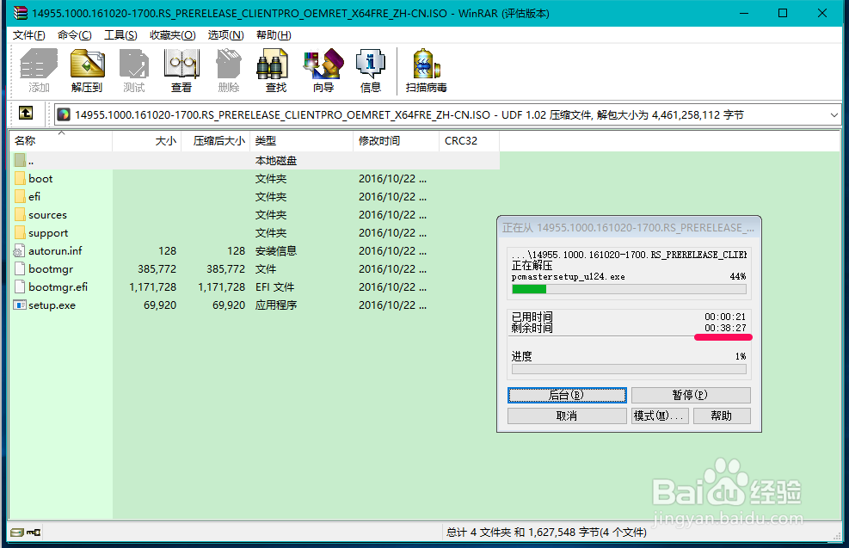This screenshot has width=849, height=548.
Task: Click the '安装信息' type cell
Action: pyautogui.click(x=275, y=250)
